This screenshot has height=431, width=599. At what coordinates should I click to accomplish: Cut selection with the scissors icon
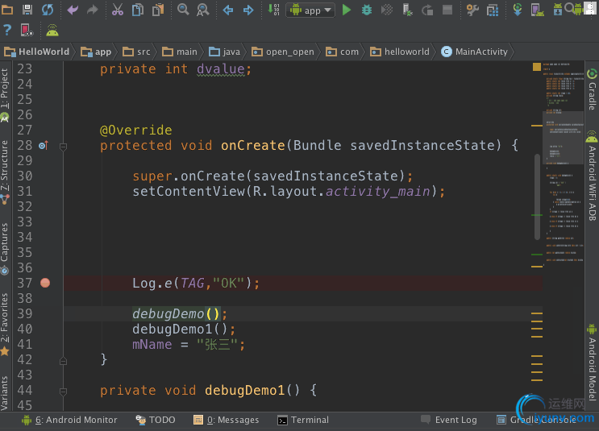(118, 10)
